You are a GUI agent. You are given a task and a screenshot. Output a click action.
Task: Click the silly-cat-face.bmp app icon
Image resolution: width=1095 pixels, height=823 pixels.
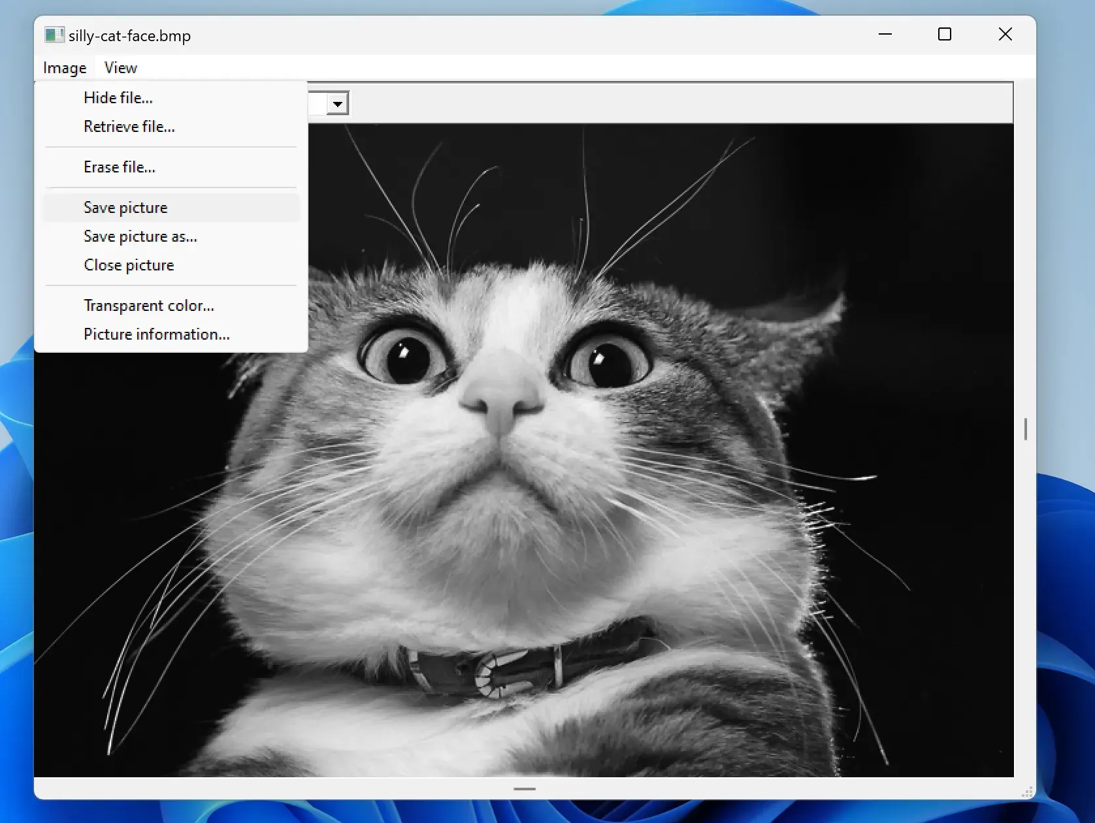click(54, 35)
